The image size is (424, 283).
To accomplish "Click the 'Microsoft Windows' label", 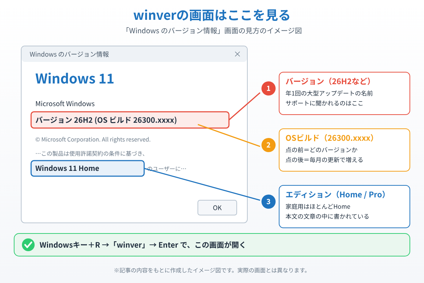I will coord(65,104).
